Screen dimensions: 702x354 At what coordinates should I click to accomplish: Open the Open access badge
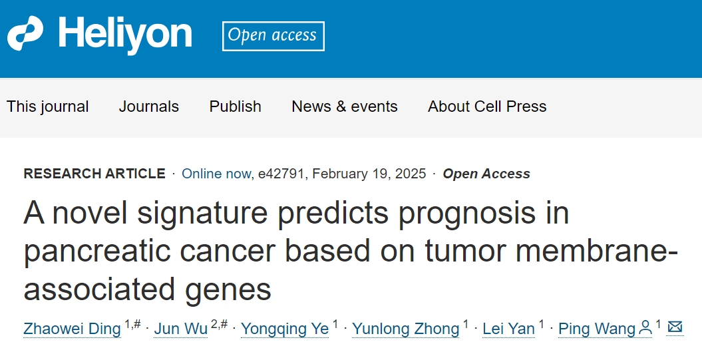[273, 36]
